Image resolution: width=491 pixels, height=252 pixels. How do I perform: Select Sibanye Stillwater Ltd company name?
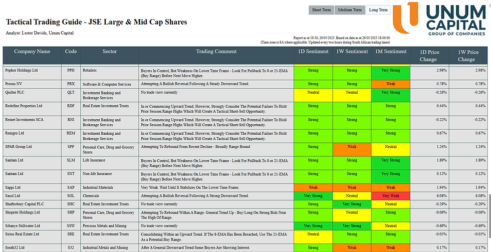tap(23, 226)
